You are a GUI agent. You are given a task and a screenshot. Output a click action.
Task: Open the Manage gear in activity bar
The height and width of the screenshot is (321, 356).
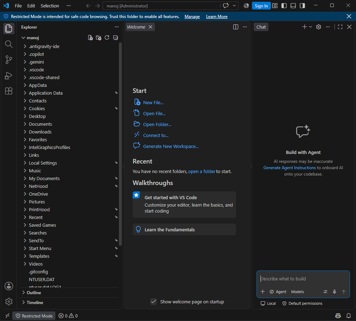tap(9, 302)
